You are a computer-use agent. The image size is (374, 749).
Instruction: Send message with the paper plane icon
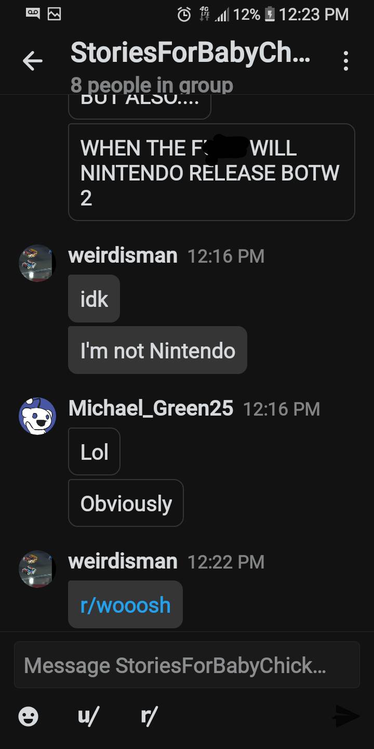click(x=346, y=717)
